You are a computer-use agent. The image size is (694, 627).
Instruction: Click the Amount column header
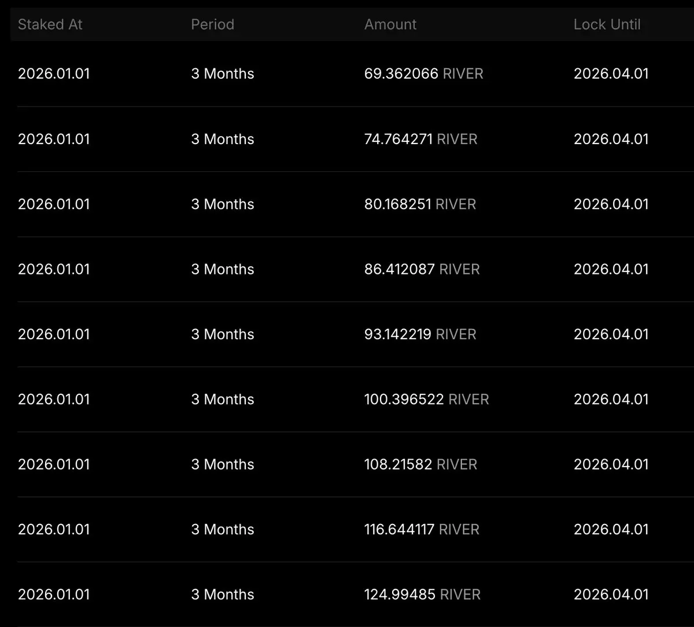[x=390, y=24]
